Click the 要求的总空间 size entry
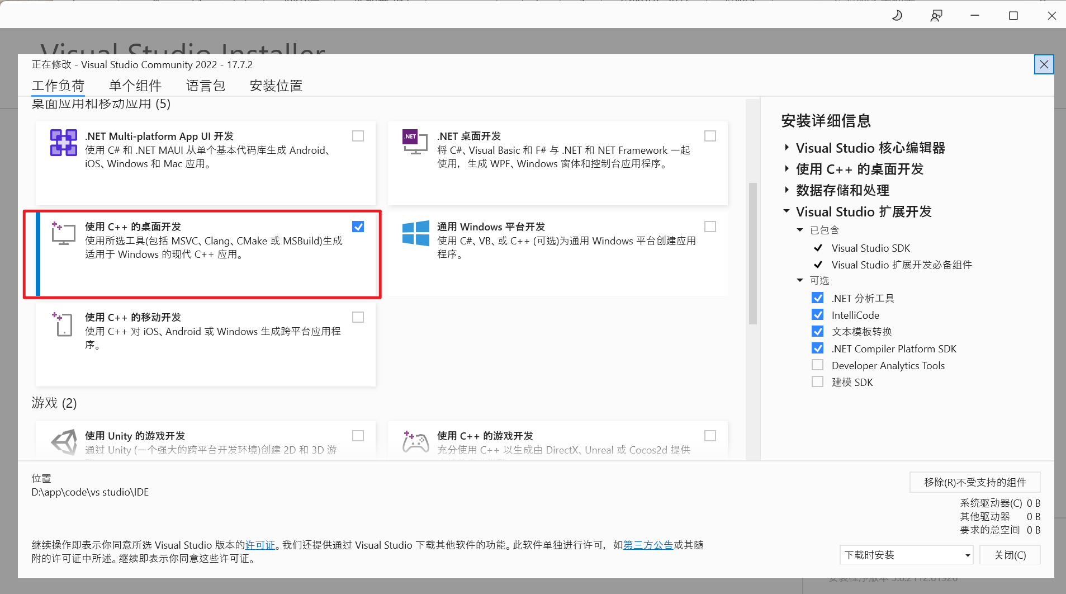This screenshot has height=594, width=1066. tap(1000, 530)
